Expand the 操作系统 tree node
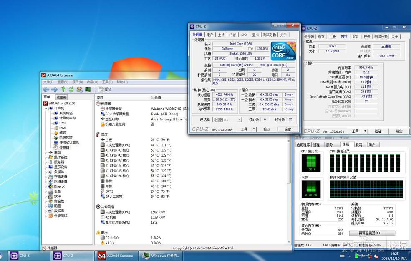 [46, 157]
